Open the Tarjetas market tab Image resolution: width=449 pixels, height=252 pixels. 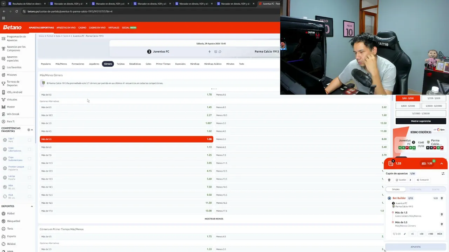pyautogui.click(x=121, y=64)
